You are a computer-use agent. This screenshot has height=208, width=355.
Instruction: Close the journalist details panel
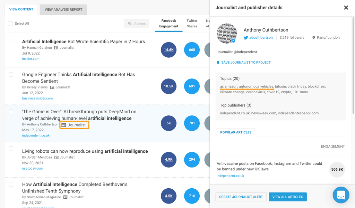(346, 8)
